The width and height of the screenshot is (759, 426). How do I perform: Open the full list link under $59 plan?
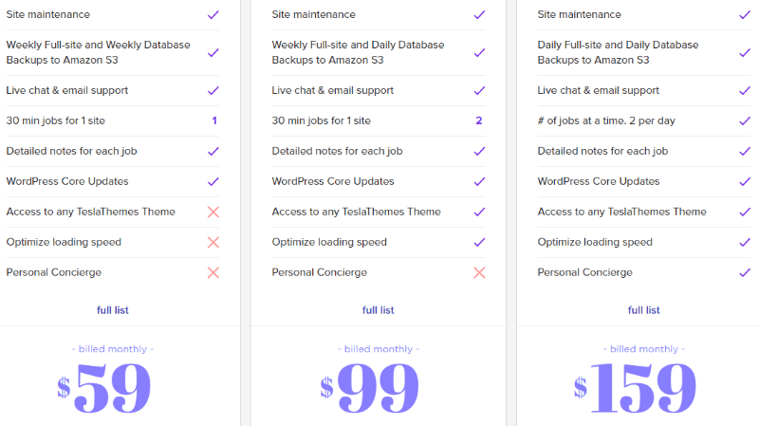pyautogui.click(x=113, y=310)
